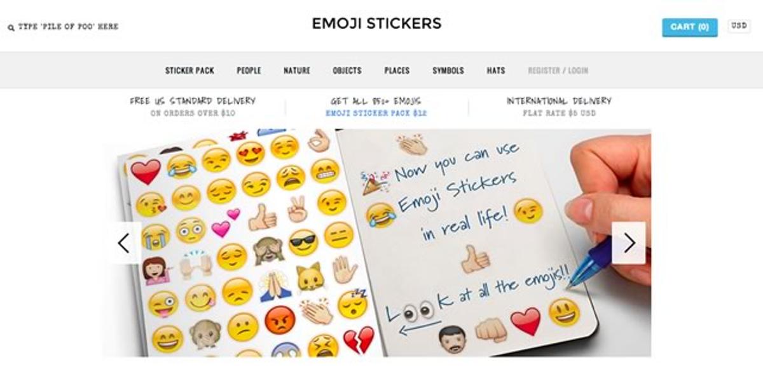Click the cat face emoji sticker
The height and width of the screenshot is (367, 763).
pos(310,277)
